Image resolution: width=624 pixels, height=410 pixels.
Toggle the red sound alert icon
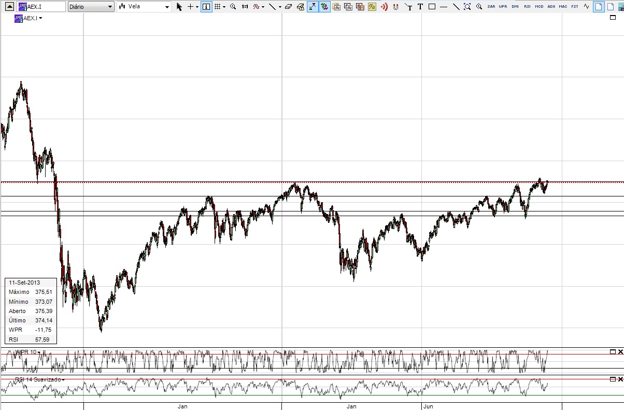[x=384, y=7]
